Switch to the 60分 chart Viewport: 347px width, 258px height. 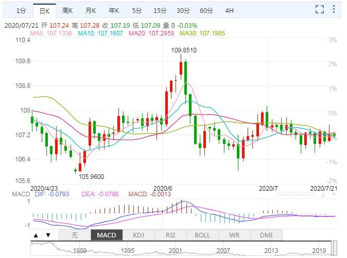[x=206, y=10]
